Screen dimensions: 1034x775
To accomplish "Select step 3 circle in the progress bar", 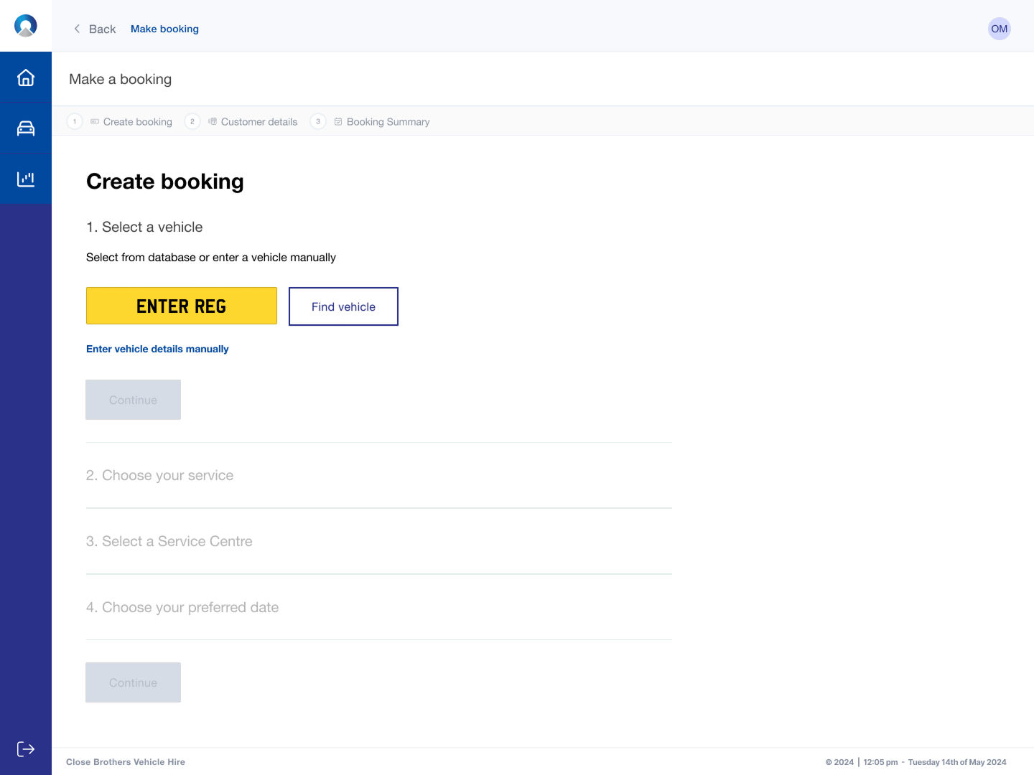I will click(317, 121).
